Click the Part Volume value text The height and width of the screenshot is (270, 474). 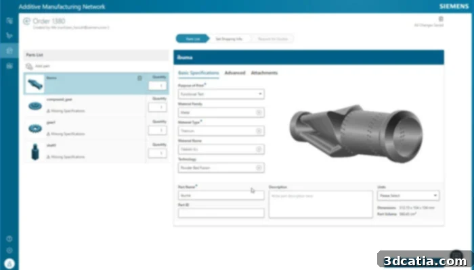[408, 214]
